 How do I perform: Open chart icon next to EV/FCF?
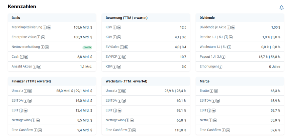click(124, 57)
